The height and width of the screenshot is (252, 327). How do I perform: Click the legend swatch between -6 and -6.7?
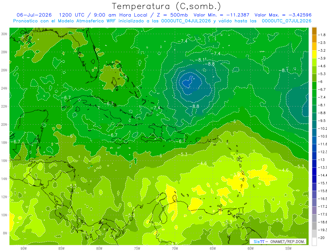pos(314,85)
